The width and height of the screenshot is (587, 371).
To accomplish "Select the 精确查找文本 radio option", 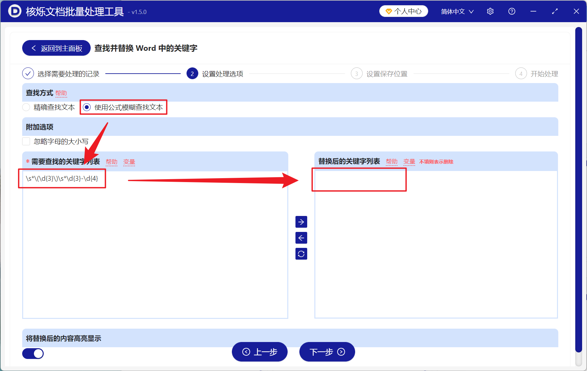I will (x=26, y=107).
